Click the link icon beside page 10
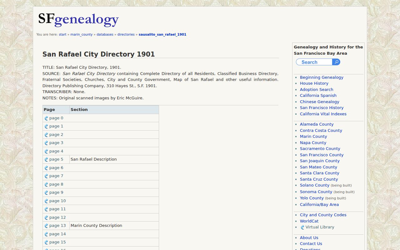The width and height of the screenshot is (400, 250). (x=46, y=201)
